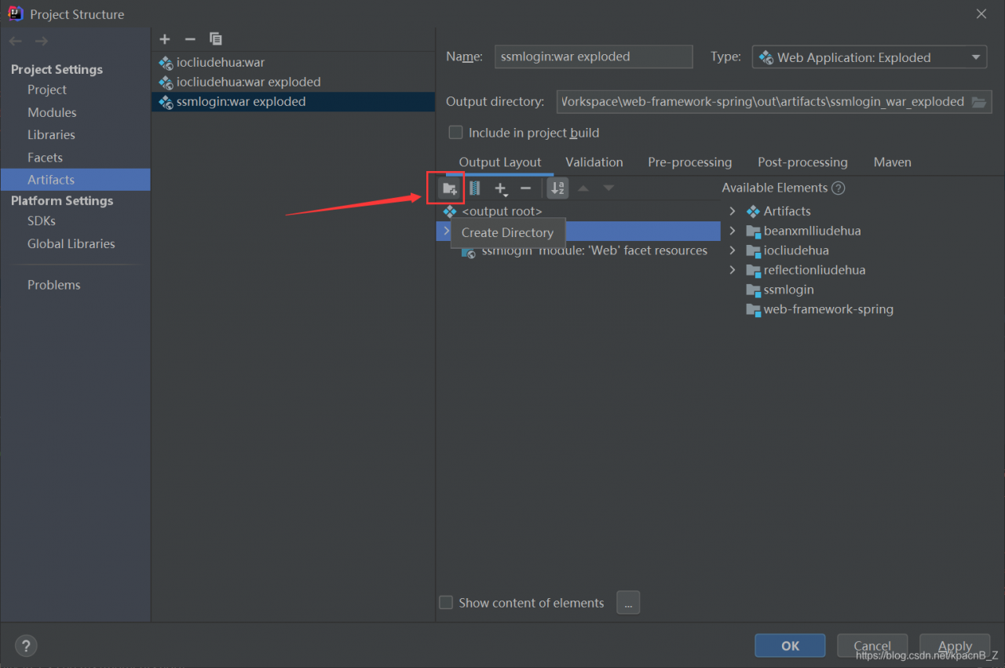The height and width of the screenshot is (668, 1005).
Task: Remove the selected artifact with the minus icon
Action: [190, 39]
